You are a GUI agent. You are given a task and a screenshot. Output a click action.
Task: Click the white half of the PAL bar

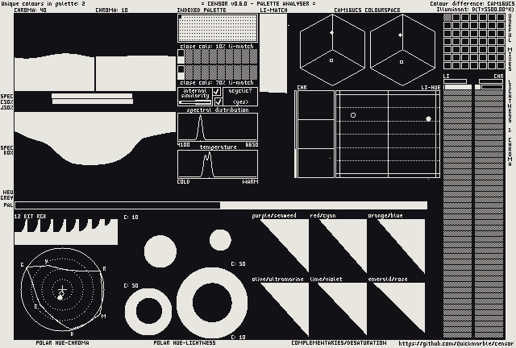323,205
